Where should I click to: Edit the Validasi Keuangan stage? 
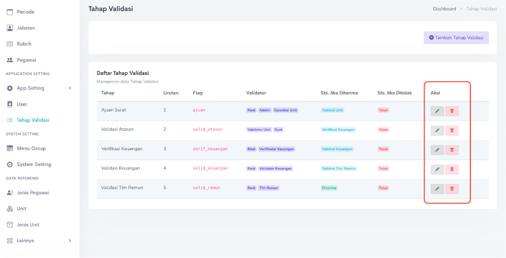[x=437, y=169]
